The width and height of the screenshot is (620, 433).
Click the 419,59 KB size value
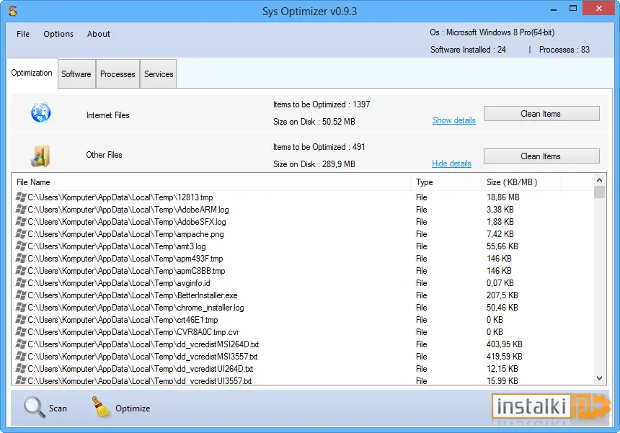[x=504, y=357]
